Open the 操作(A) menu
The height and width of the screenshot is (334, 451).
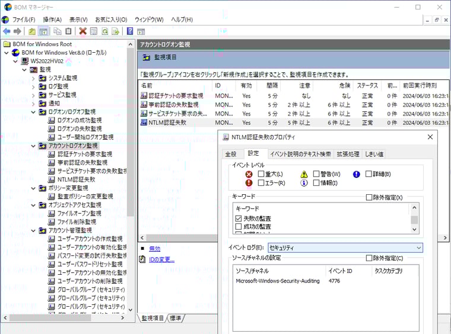pos(52,20)
